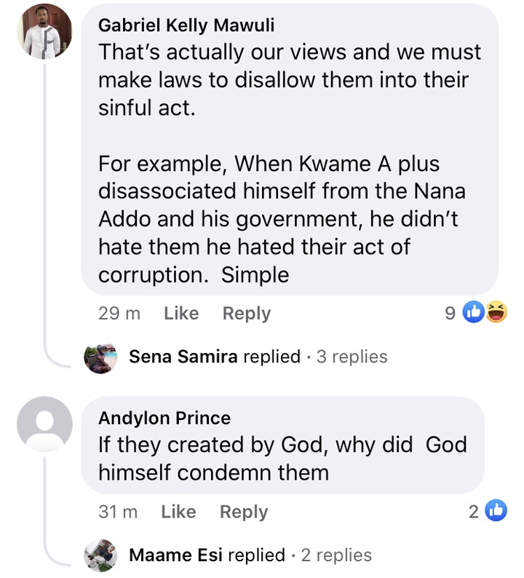The image size is (524, 578).
Task: Open the Andylon Prince name link
Action: pyautogui.click(x=164, y=418)
